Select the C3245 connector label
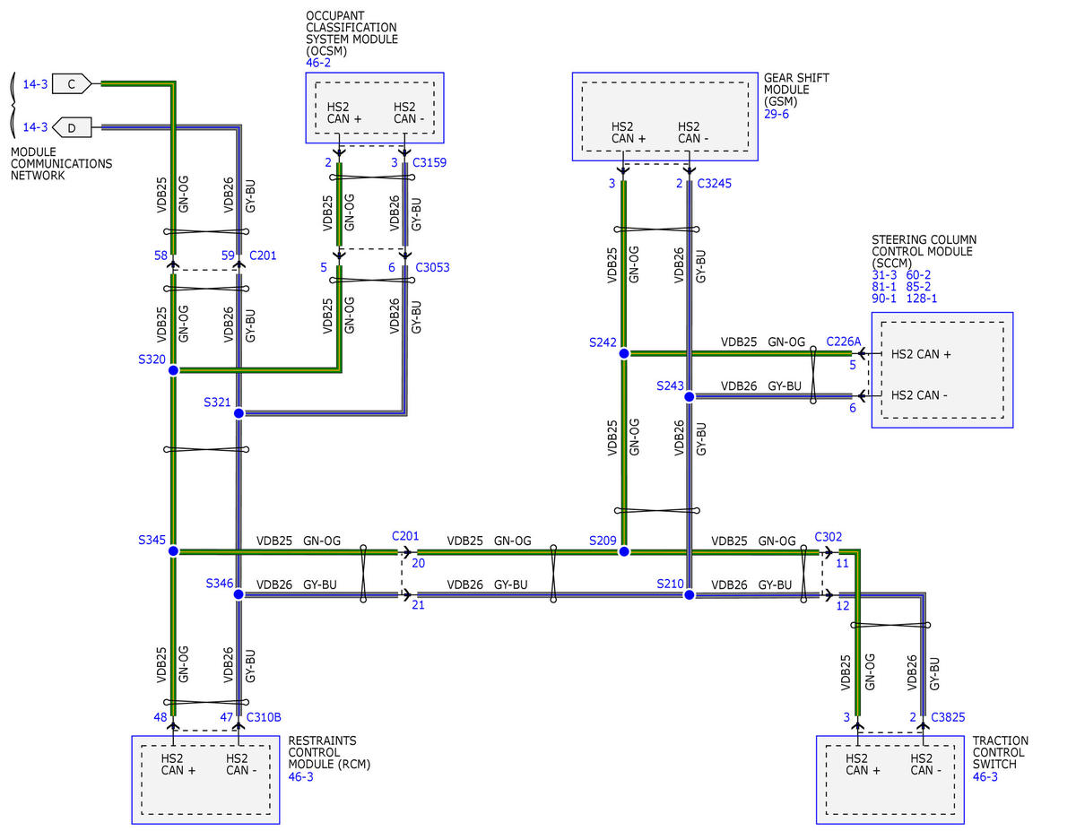Image resolution: width=1076 pixels, height=831 pixels. click(715, 184)
